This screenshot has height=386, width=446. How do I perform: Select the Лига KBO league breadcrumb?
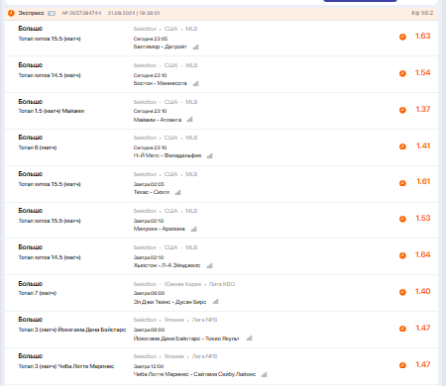tap(222, 284)
